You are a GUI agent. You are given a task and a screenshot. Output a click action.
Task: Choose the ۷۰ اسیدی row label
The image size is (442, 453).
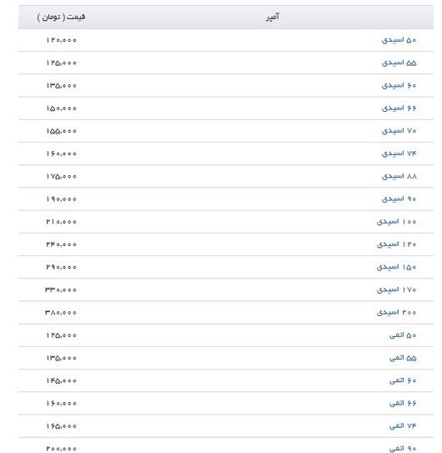click(399, 131)
